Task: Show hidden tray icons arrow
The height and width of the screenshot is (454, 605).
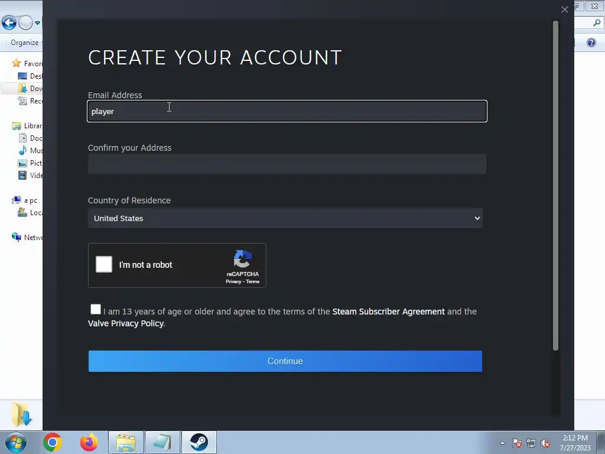Action: 502,443
